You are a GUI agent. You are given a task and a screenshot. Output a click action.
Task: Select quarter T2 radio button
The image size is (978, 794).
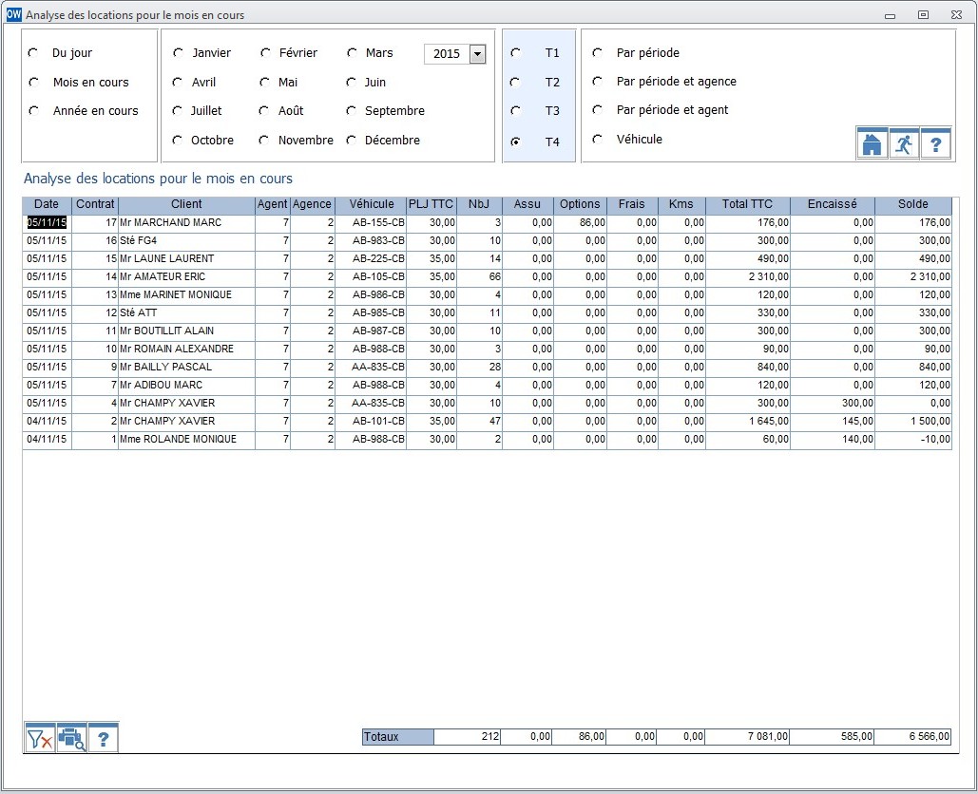pyautogui.click(x=516, y=83)
